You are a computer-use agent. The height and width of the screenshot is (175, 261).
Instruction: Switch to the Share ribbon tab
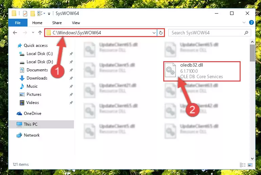[x=57, y=23]
